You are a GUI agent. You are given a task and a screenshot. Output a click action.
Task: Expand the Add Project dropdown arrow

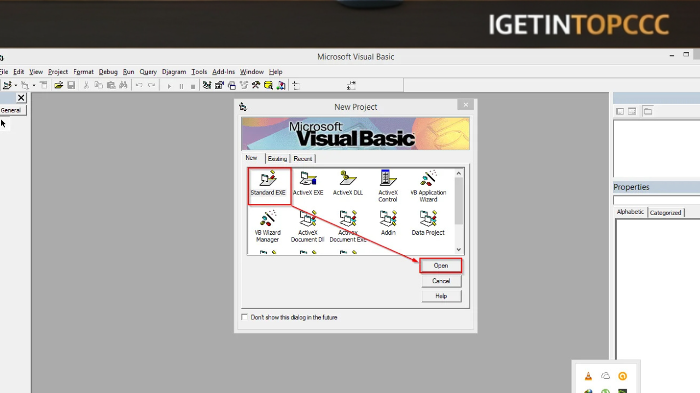[x=15, y=86]
